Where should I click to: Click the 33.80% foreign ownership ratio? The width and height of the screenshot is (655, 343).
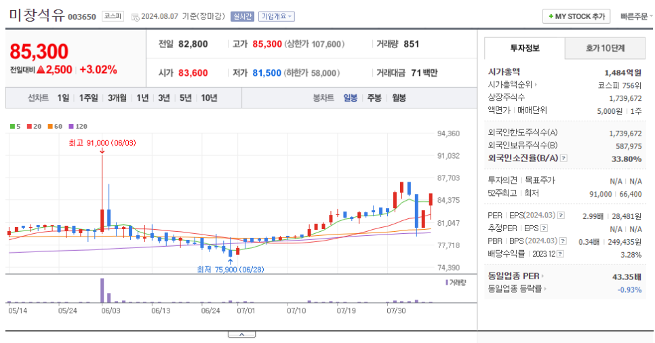(x=627, y=159)
